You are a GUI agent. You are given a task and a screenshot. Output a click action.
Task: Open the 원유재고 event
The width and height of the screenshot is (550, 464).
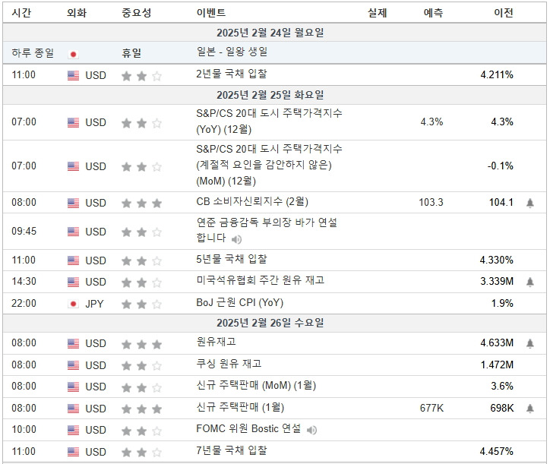coord(216,342)
